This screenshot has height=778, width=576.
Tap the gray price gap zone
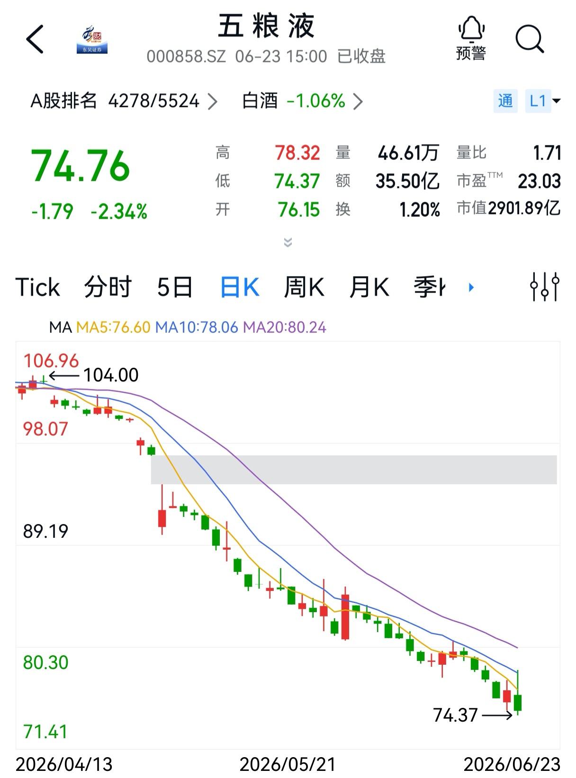pos(354,470)
